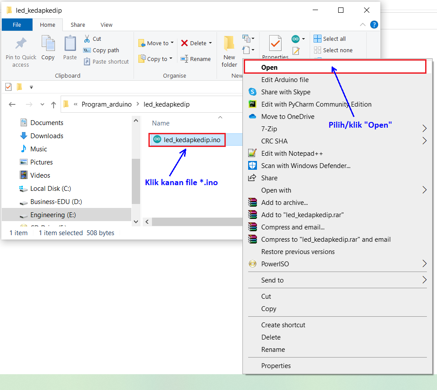Choose Create shortcut in context menu
This screenshot has height=390, width=437.
click(337, 325)
